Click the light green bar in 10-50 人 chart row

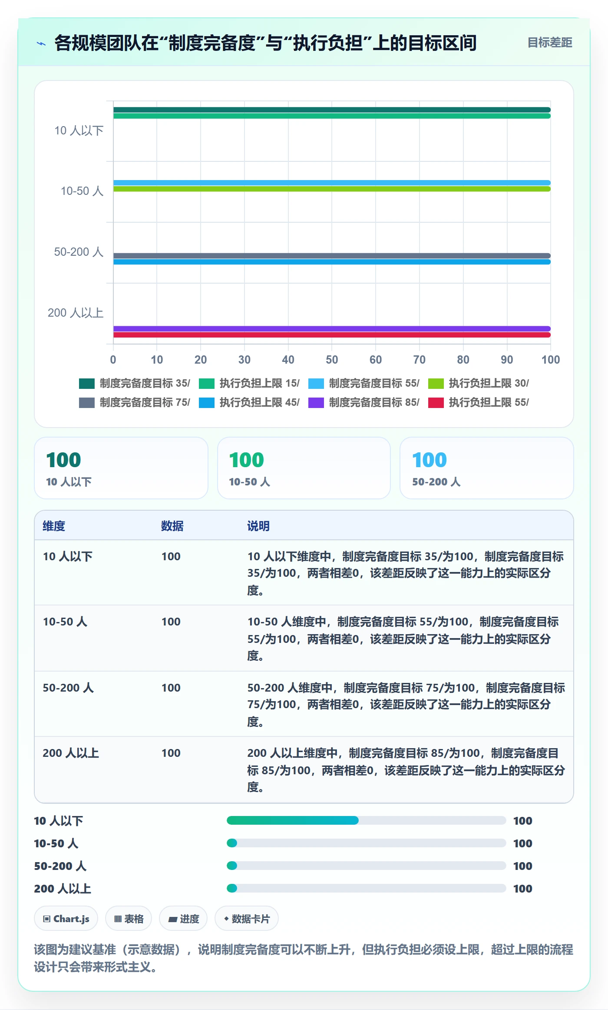pyautogui.click(x=332, y=189)
